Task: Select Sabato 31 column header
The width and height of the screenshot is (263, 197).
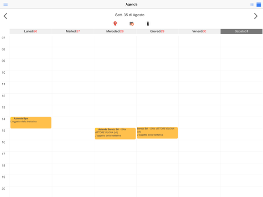Action: pyautogui.click(x=242, y=31)
